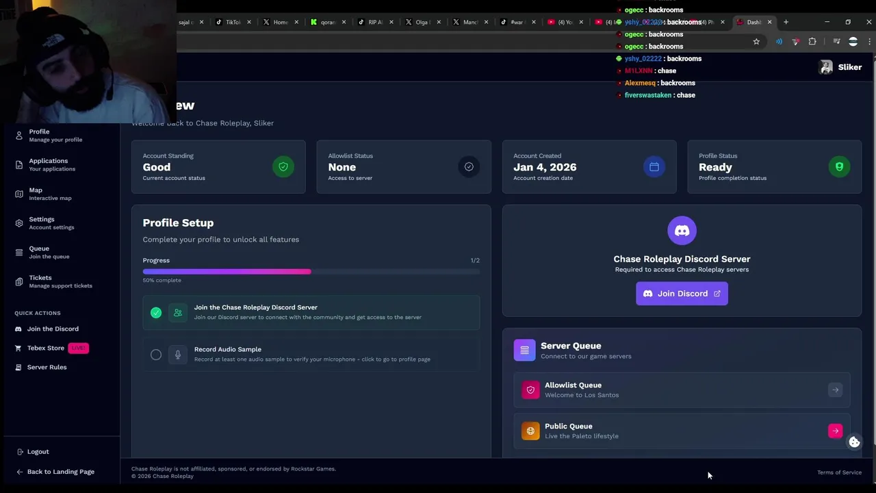Click the profile setup progress bar
Viewport: 876px width, 493px height.
[x=311, y=272]
